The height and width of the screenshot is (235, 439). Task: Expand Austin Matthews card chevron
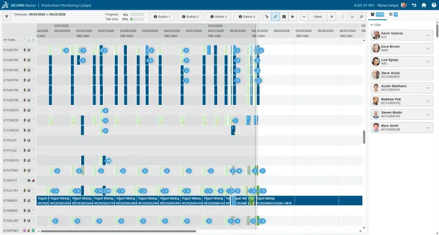coord(428,88)
